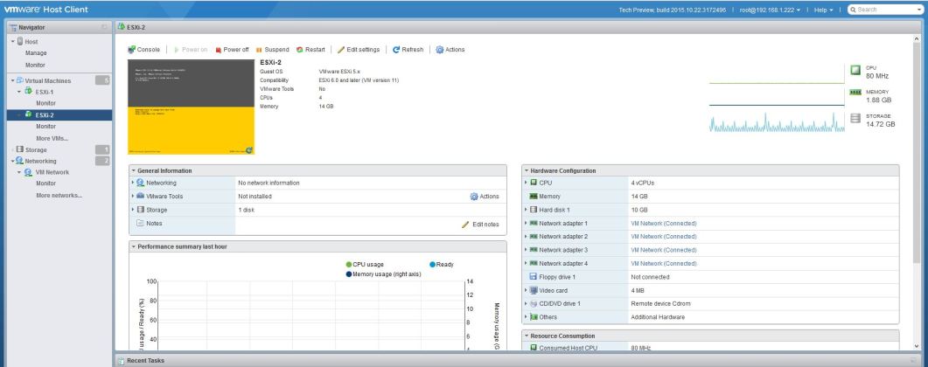The height and width of the screenshot is (367, 928).
Task: Click the Storage usage summary icon
Action: [855, 118]
